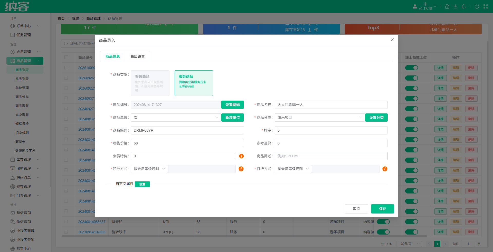Open 小程序商城 in the sidebar
Screen dimensions: 493x252
(25, 231)
